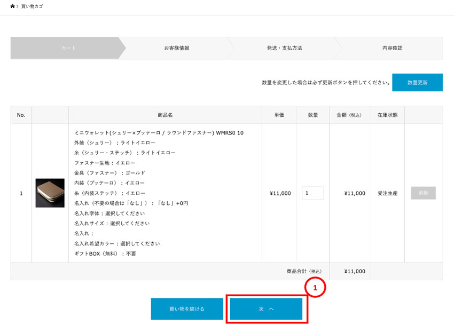
Task: Open the mini wallet product thumbnail
Action: click(x=50, y=193)
